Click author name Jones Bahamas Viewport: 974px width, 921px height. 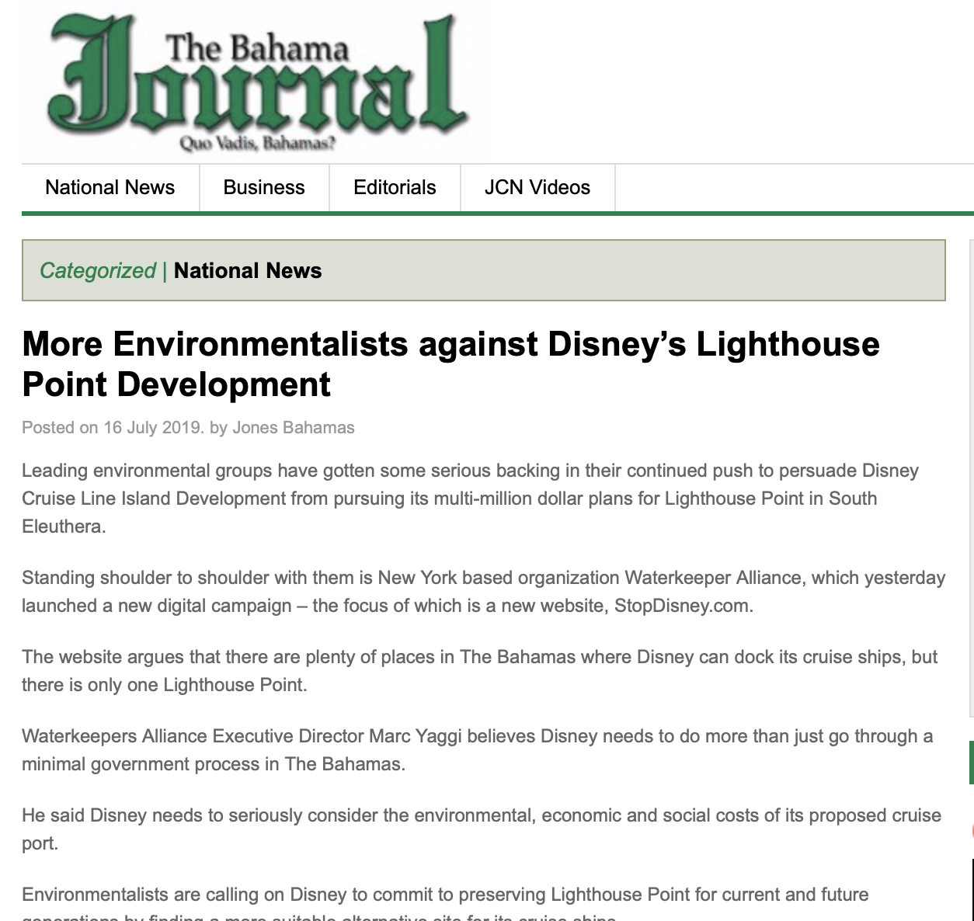tap(294, 428)
